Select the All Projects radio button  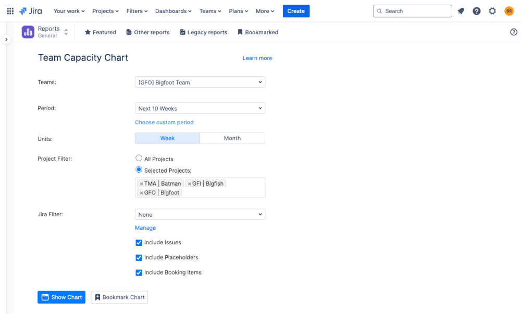139,158
